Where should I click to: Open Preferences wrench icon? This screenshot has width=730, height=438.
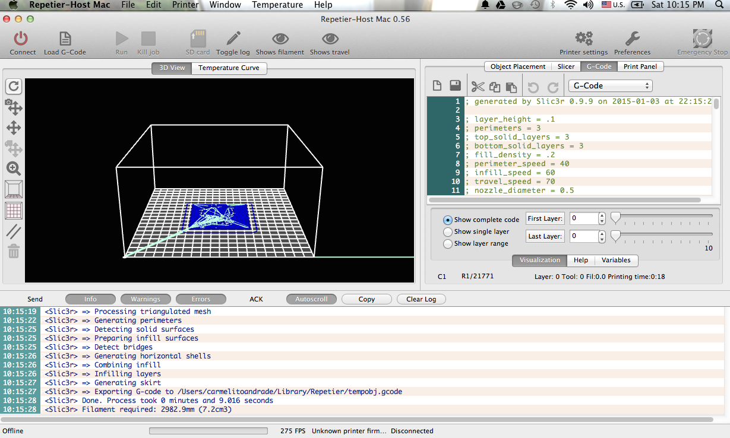(632, 39)
